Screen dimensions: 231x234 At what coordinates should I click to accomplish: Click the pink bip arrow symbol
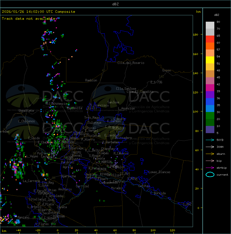pos(210,161)
